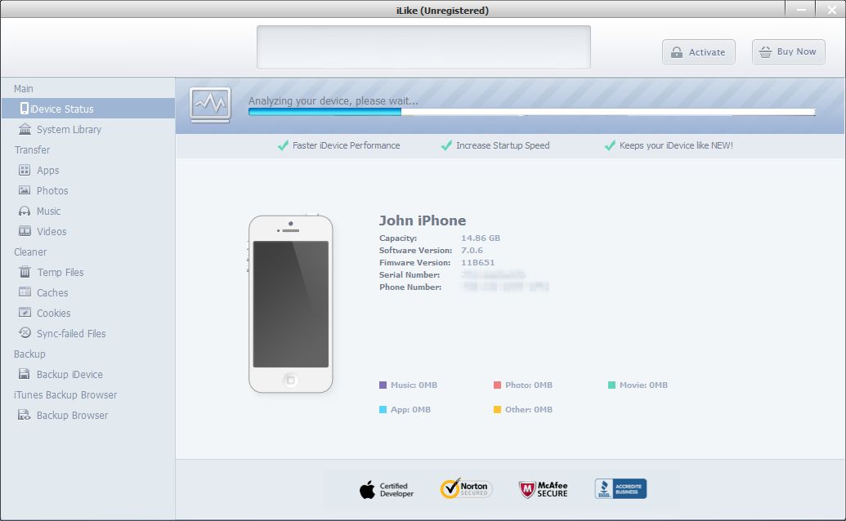
Task: Click the Temp Files trash icon
Action: click(x=25, y=272)
